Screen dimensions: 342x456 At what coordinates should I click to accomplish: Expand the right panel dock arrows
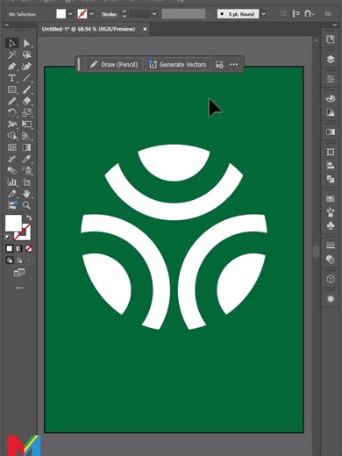tap(334, 25)
